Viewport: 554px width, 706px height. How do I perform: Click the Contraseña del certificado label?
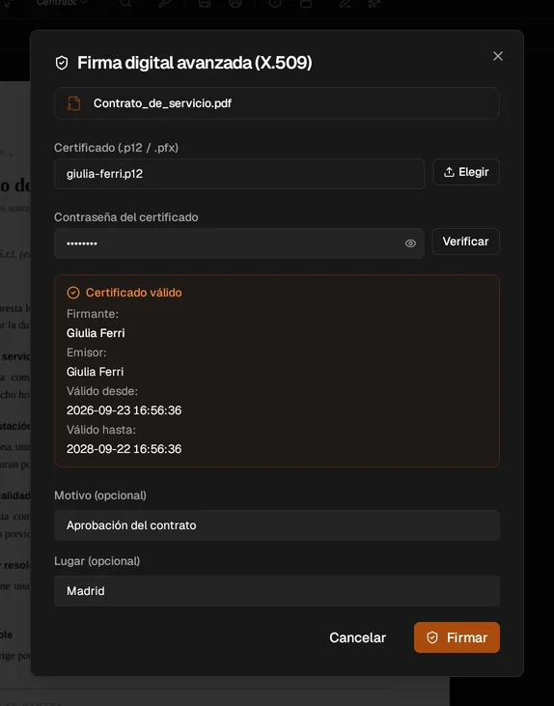126,217
